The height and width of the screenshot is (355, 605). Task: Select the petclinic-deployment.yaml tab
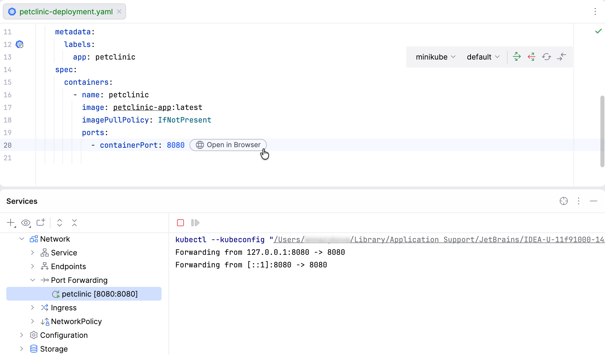pos(66,12)
